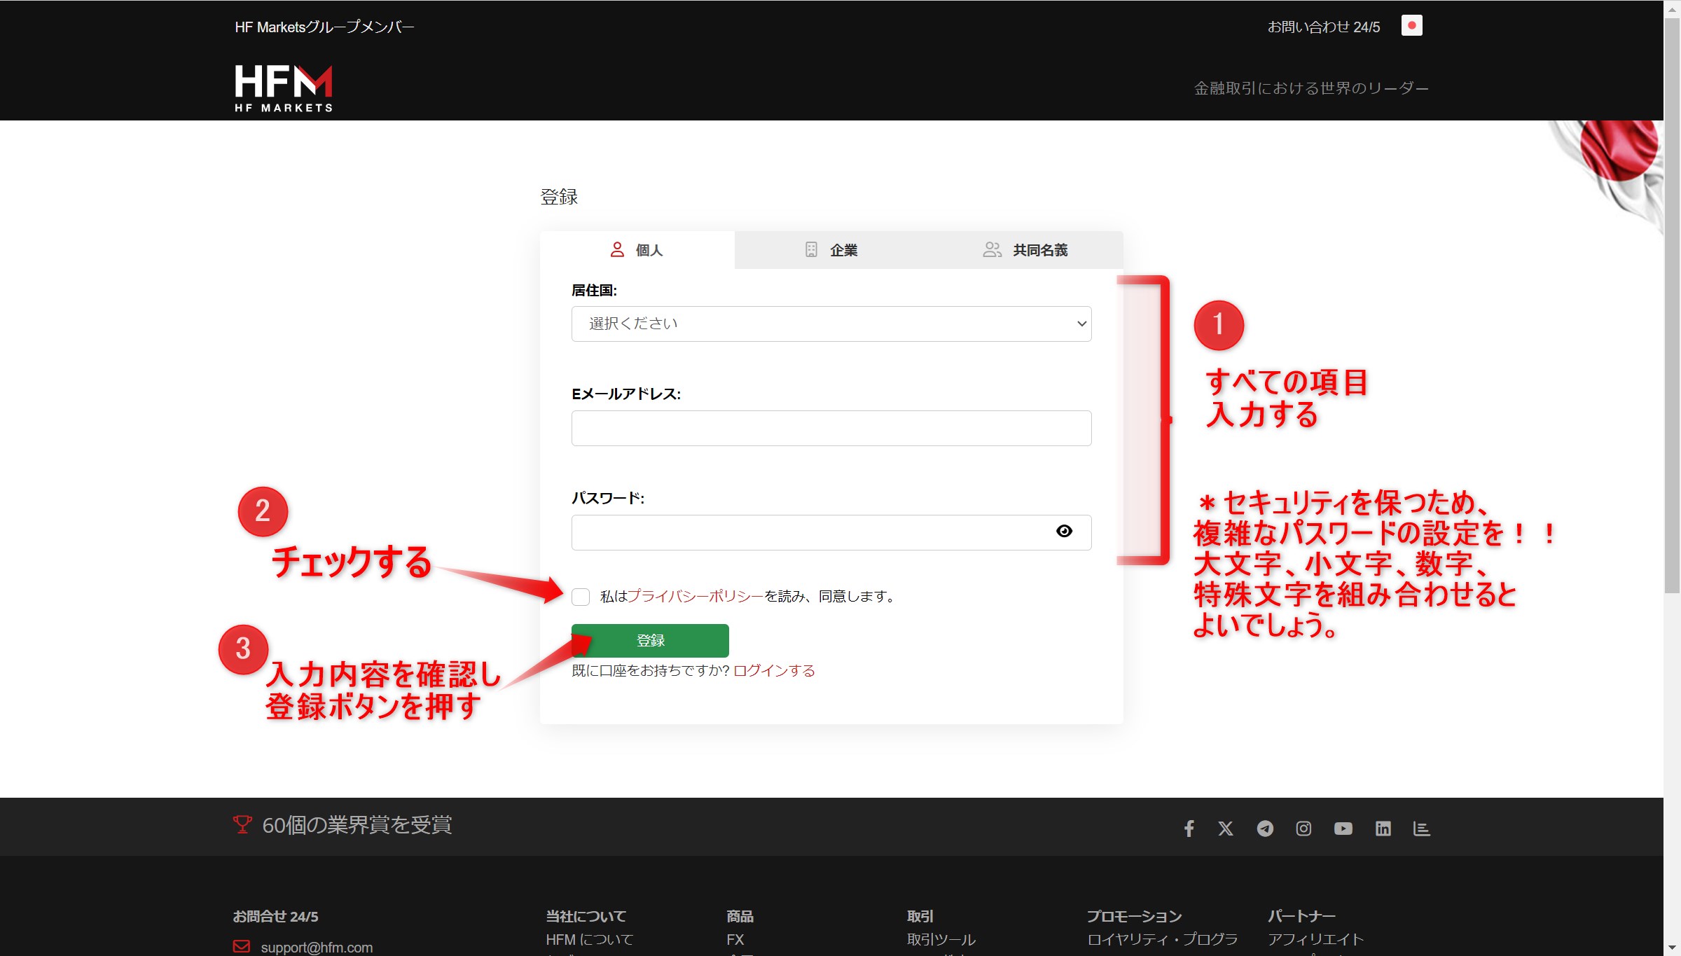Click into the パスワード input field
This screenshot has width=1681, height=956.
[x=805, y=532]
